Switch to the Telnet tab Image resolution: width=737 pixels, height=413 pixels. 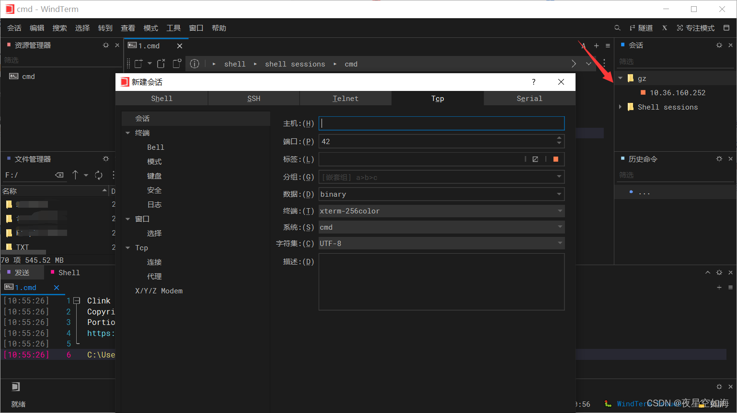click(x=345, y=99)
